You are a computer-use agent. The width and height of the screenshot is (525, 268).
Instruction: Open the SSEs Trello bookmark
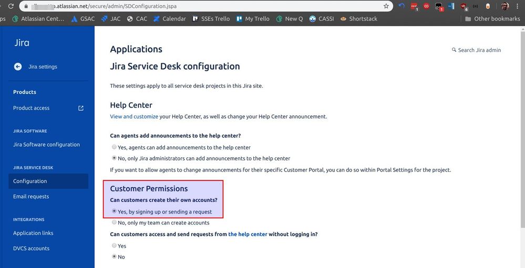tap(211, 19)
